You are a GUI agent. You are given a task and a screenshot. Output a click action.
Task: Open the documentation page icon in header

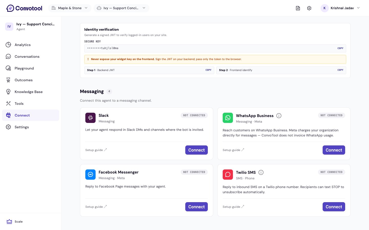(298, 8)
